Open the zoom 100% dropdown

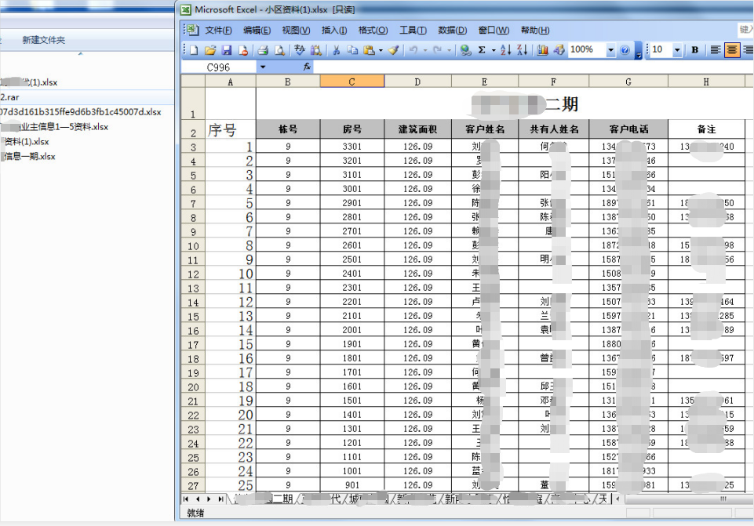click(610, 50)
